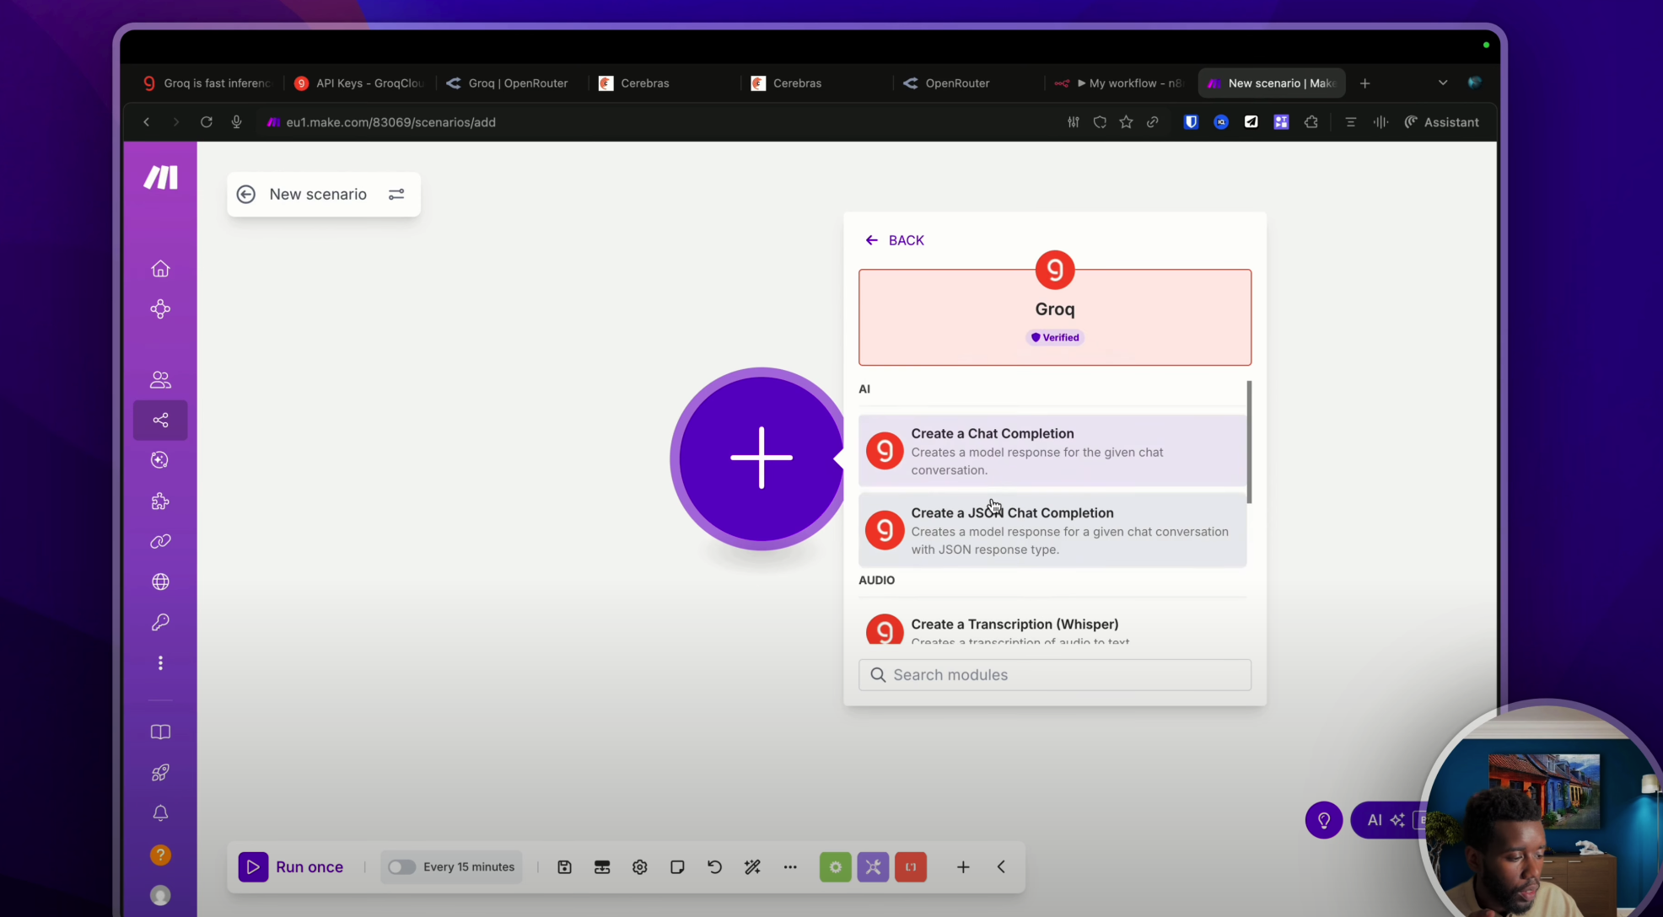1663x917 pixels.
Task: Add a favorite with the toolbar plus icon
Action: pos(963,866)
